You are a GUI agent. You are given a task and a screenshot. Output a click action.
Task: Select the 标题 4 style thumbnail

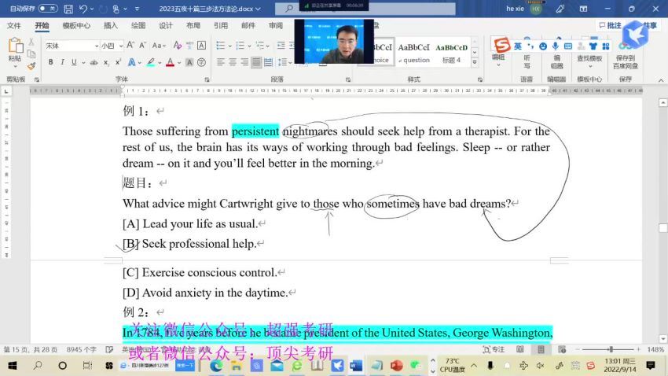click(451, 52)
